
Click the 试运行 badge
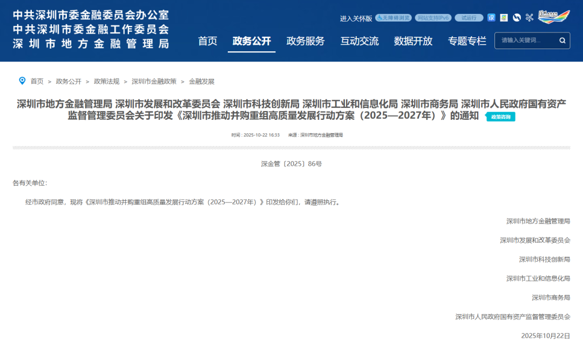coord(469,18)
